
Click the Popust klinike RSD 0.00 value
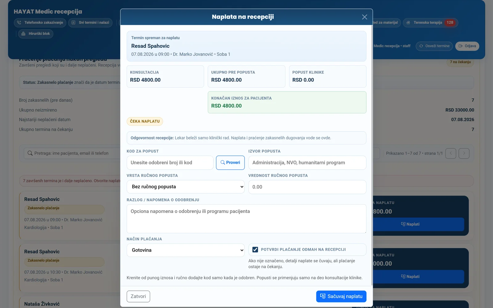[303, 80]
